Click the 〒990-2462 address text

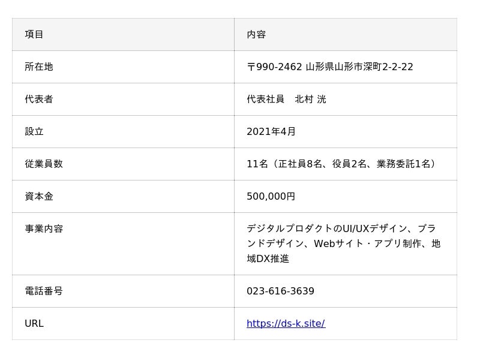coord(329,67)
